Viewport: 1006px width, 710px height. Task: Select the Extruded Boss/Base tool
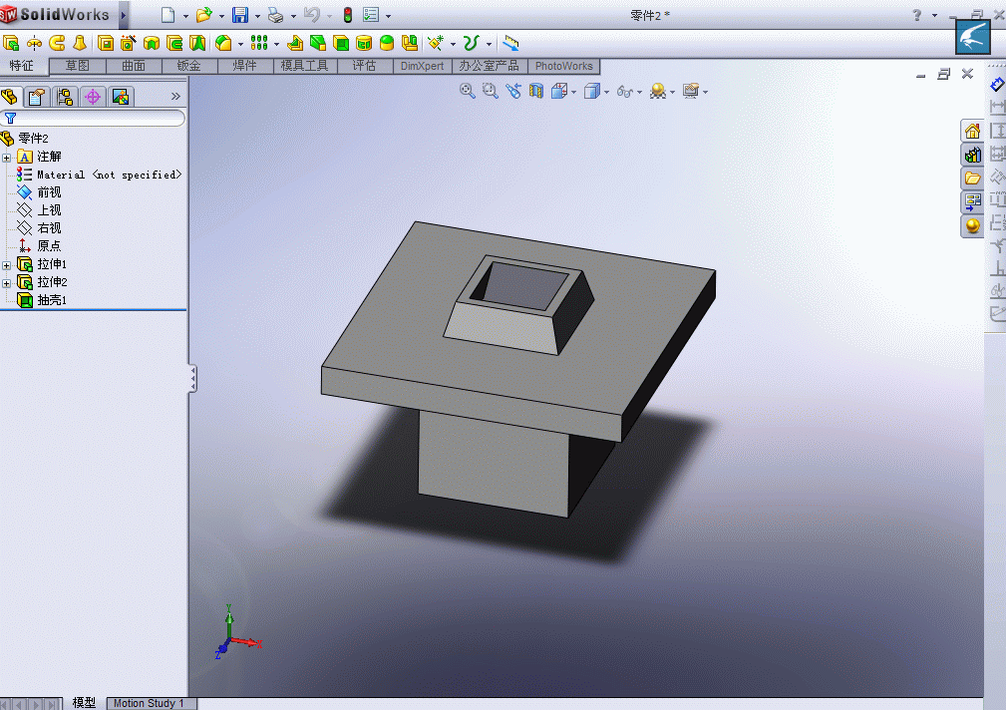point(11,43)
